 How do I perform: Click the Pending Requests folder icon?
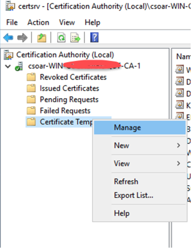pos(31,100)
